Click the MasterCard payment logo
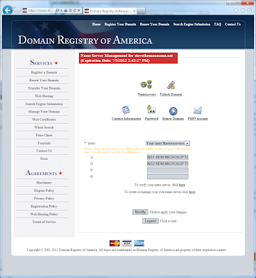 click(x=114, y=243)
